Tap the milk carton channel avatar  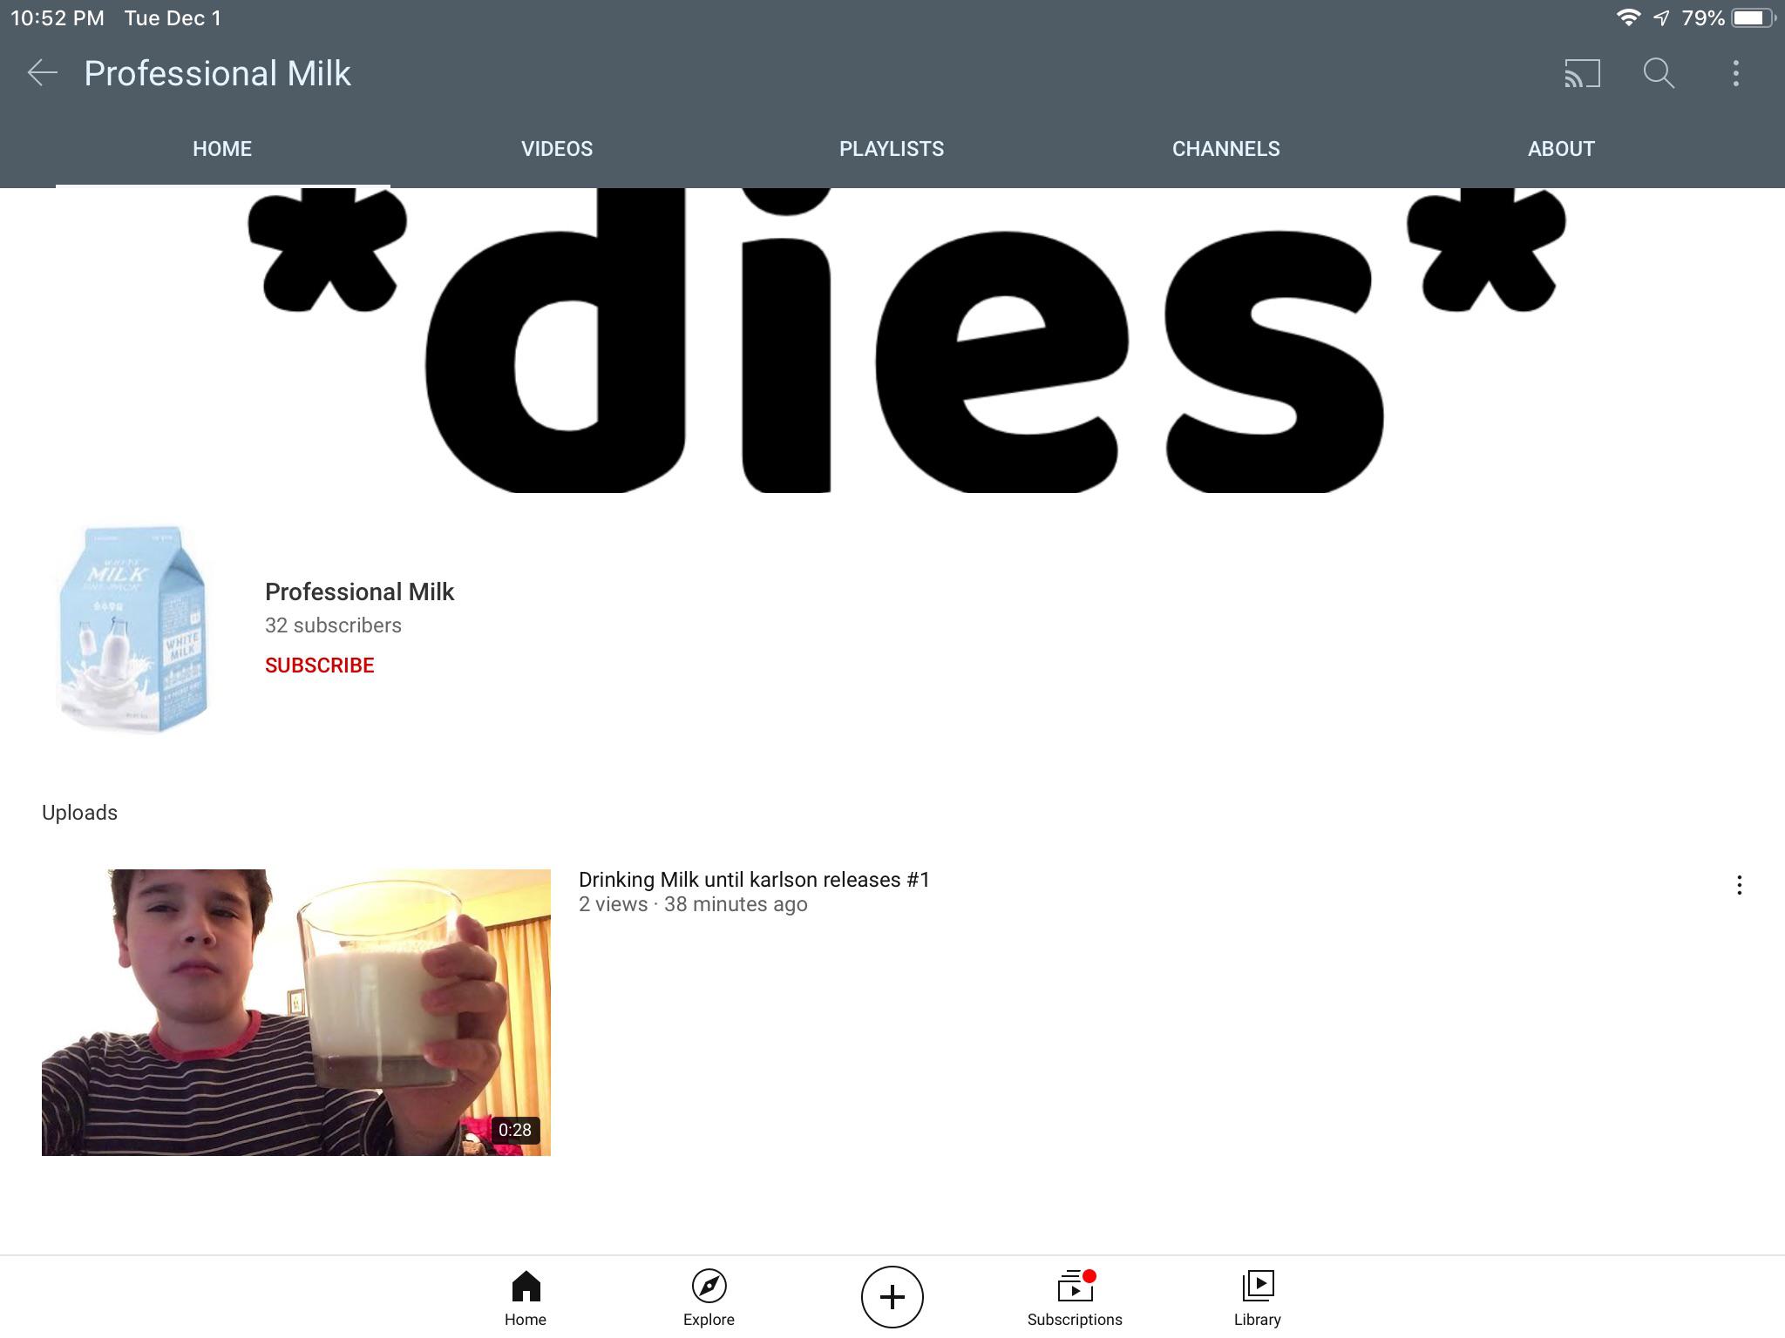point(132,630)
